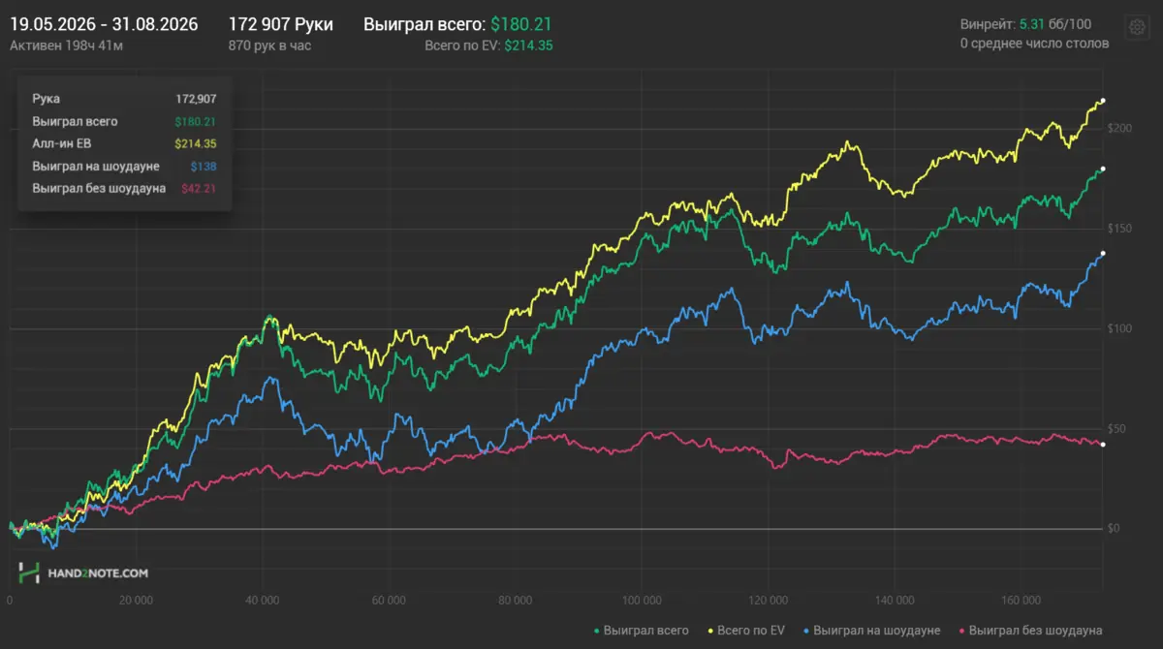Click the yellow EV line end-point marker

(x=1103, y=101)
